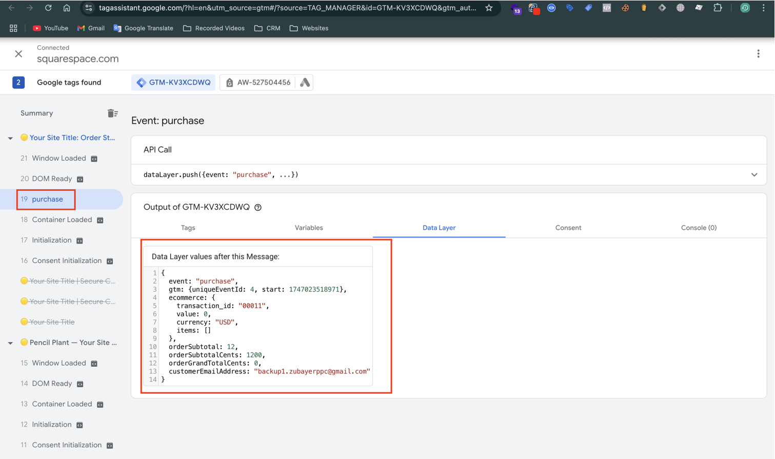The image size is (775, 459).
Task: Open the YouTube bookmark
Action: coord(50,28)
